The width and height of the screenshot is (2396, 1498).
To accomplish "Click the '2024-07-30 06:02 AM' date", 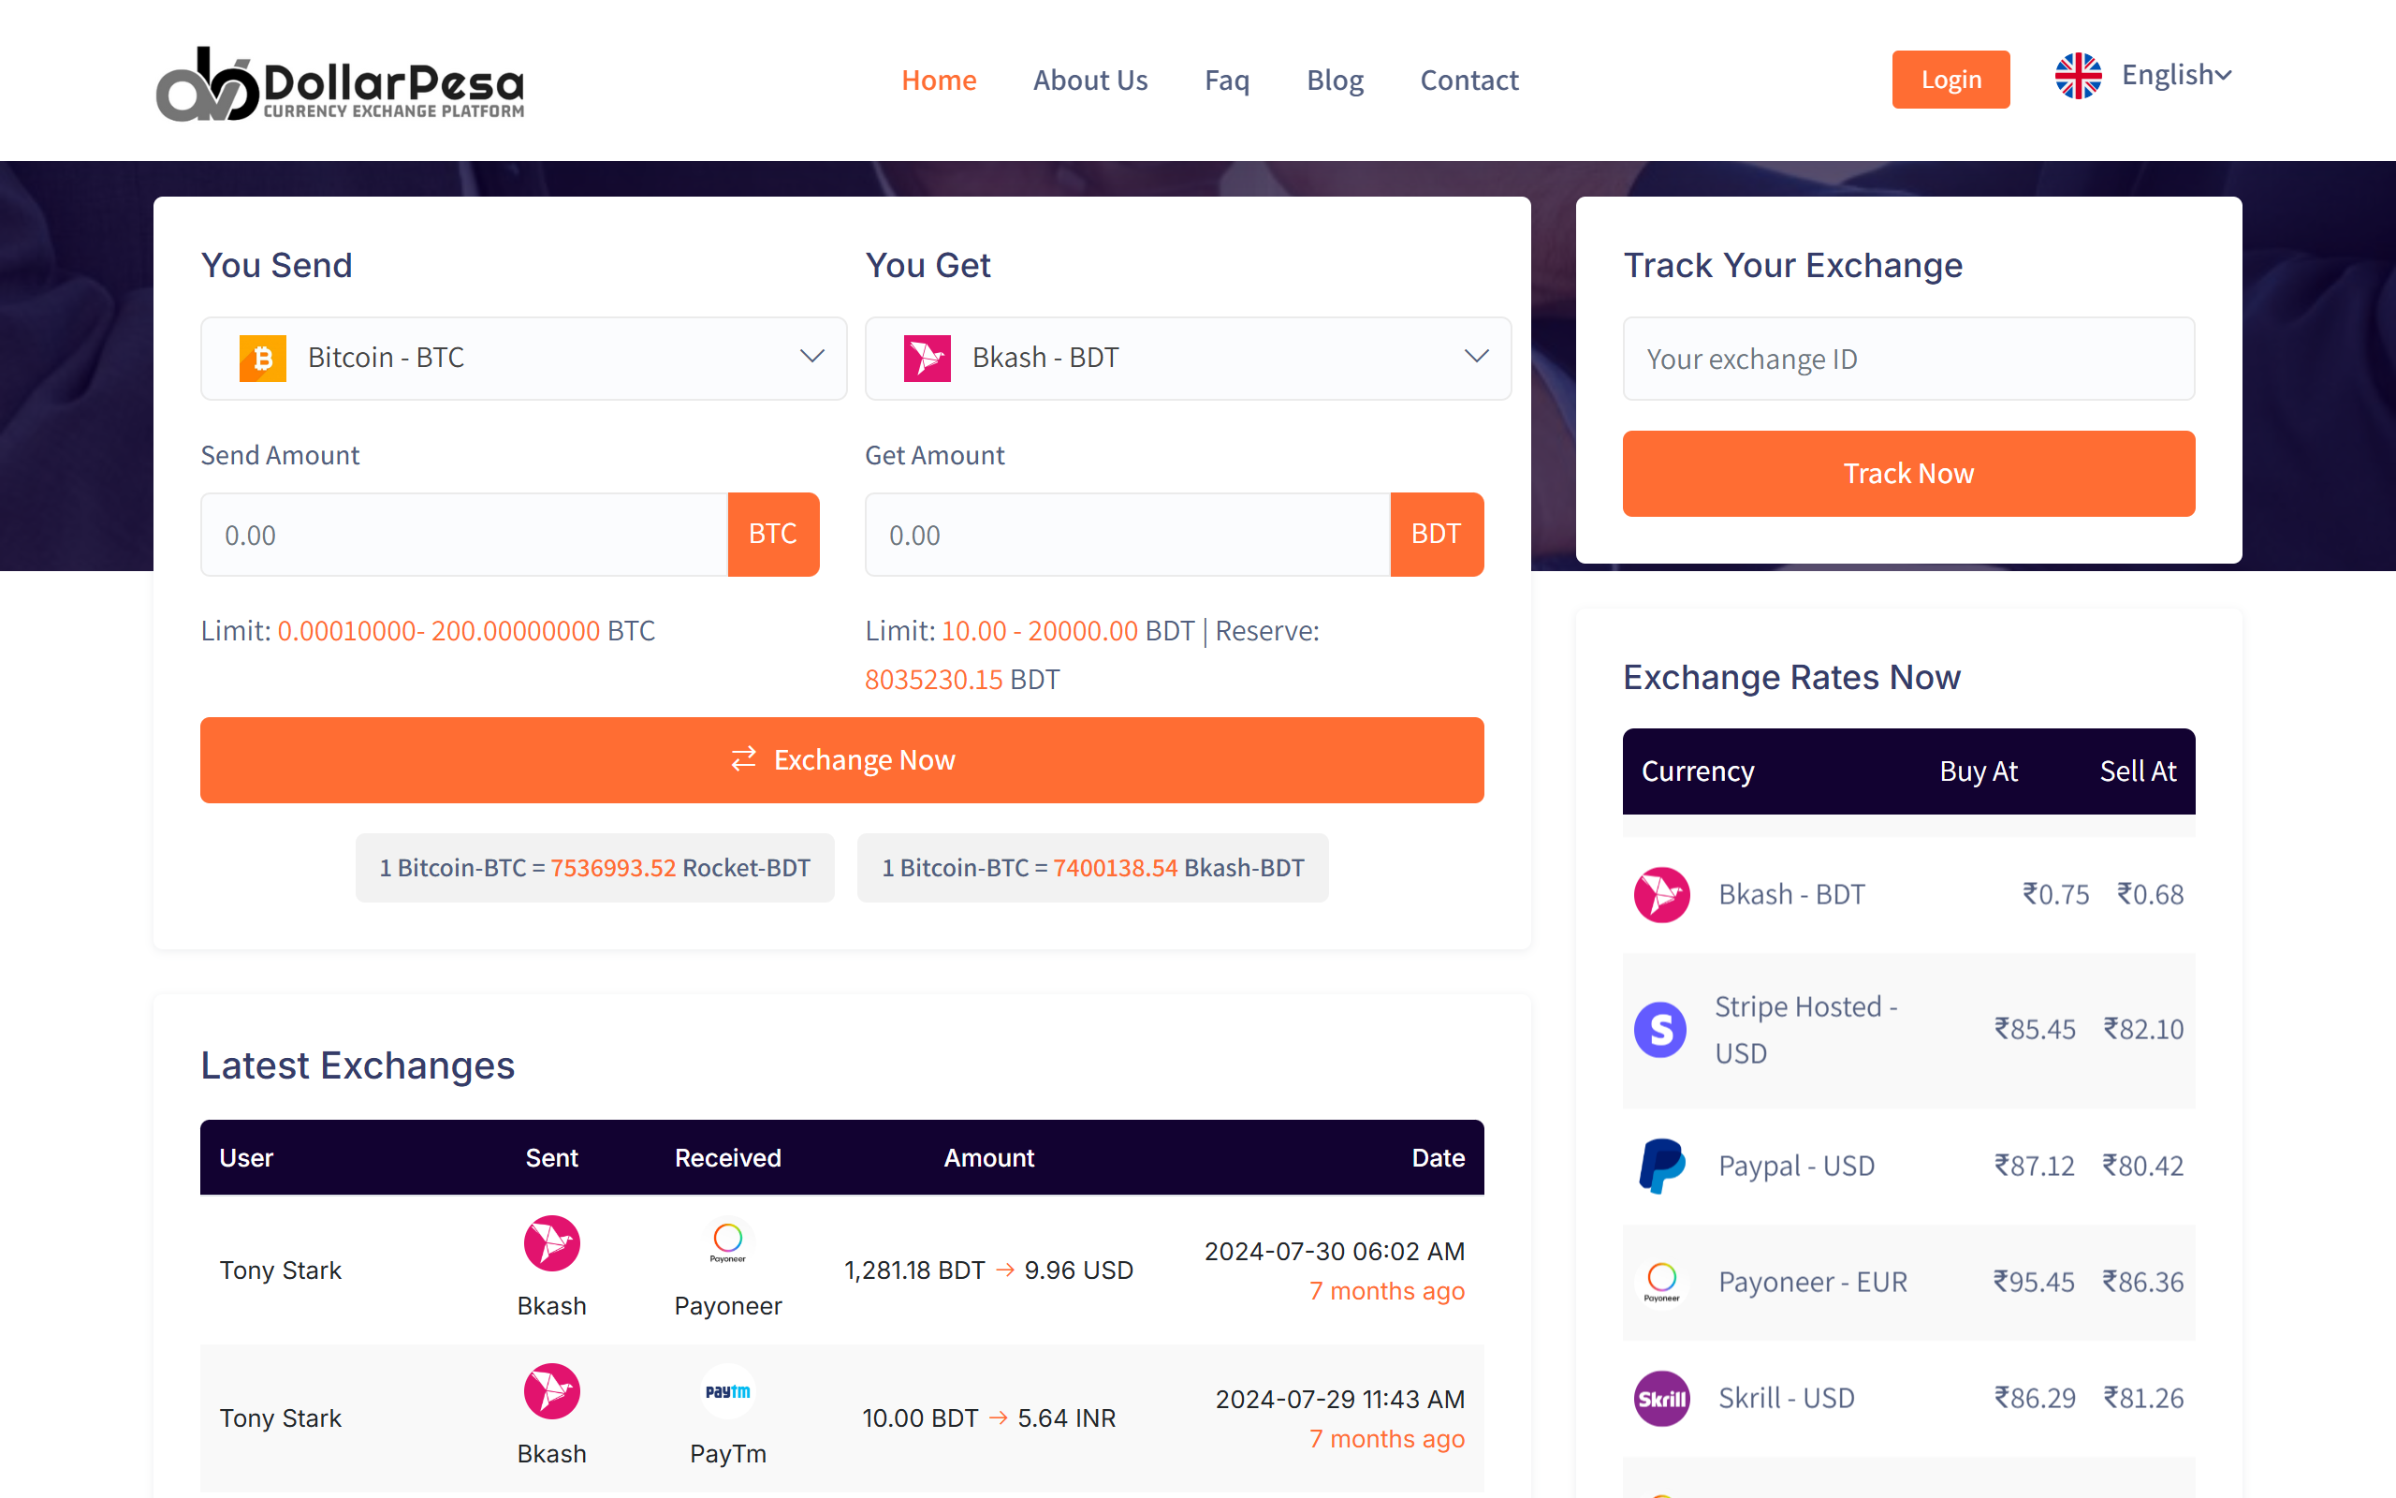I will [1334, 1252].
